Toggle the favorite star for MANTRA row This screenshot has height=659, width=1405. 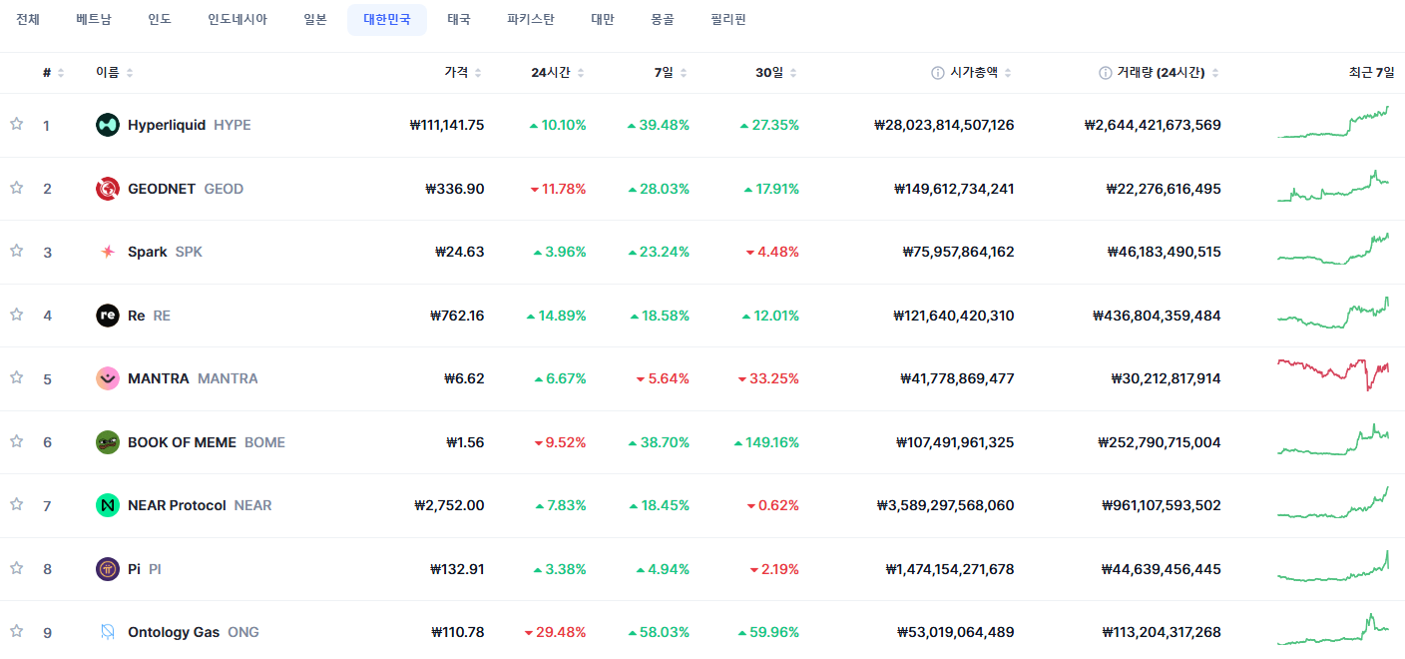(x=16, y=377)
